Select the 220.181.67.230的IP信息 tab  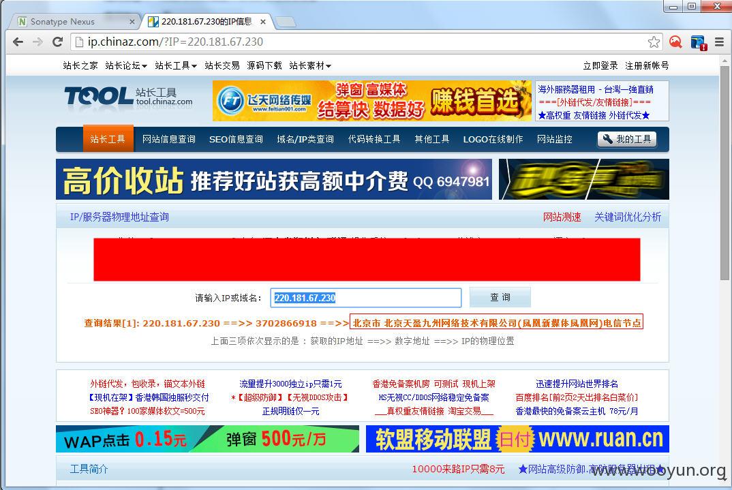(x=205, y=21)
